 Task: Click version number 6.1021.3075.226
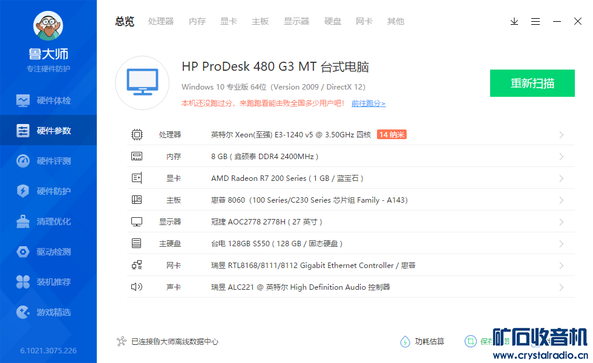(x=48, y=350)
